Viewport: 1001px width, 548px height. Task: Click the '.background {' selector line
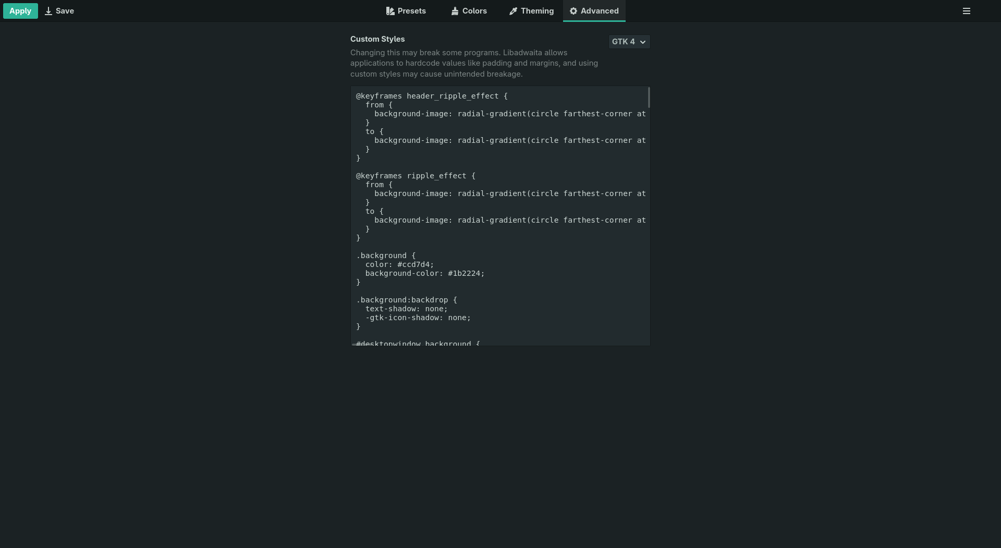click(x=386, y=255)
